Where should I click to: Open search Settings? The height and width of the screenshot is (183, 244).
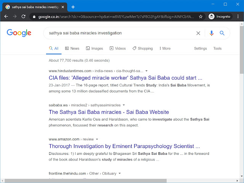pyautogui.click(x=201, y=48)
